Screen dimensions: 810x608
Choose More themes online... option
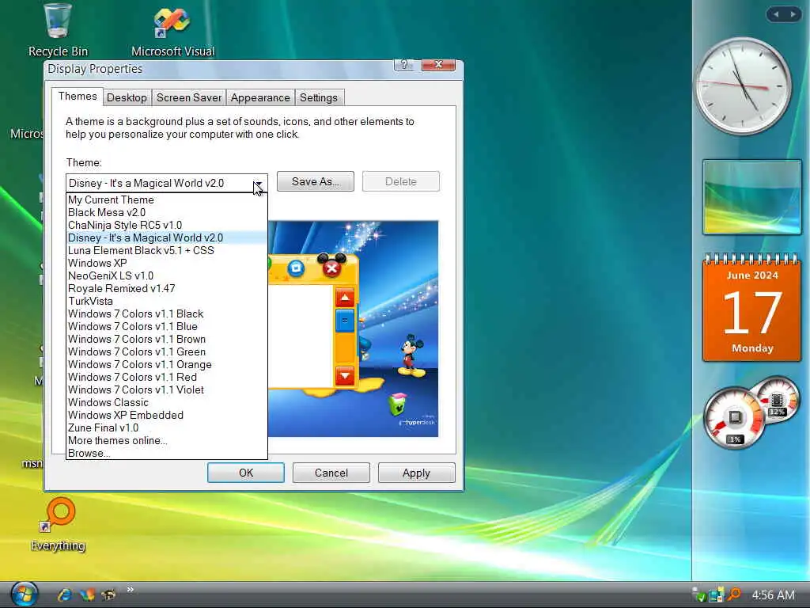pyautogui.click(x=166, y=440)
